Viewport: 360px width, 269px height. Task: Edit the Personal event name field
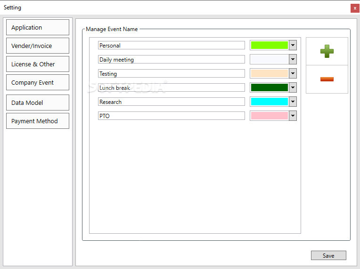pos(171,45)
